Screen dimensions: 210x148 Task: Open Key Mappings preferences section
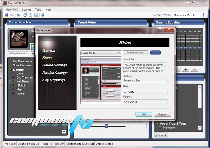(x=53, y=80)
